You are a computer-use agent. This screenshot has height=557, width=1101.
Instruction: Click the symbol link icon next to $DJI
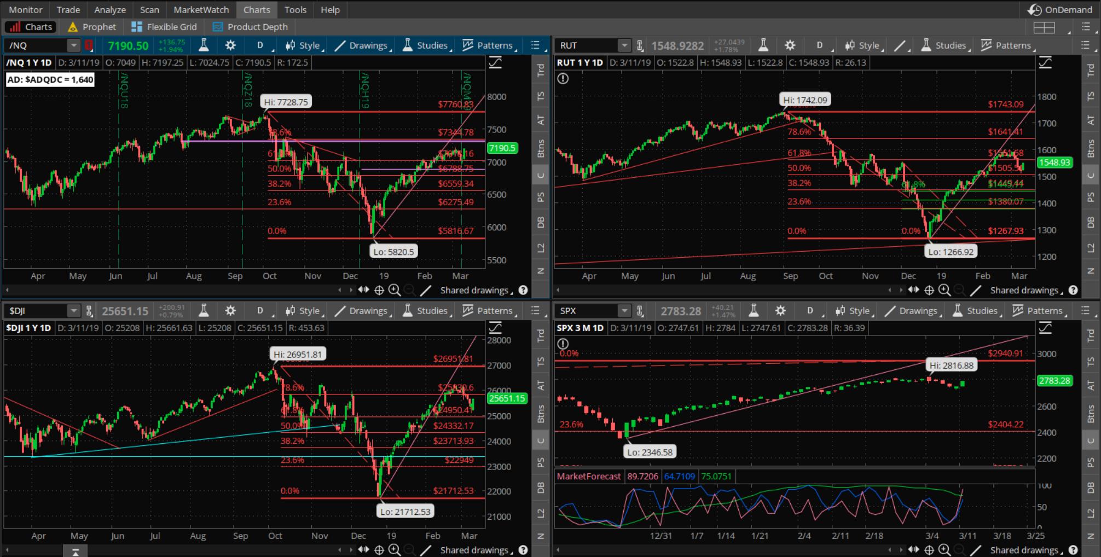89,311
